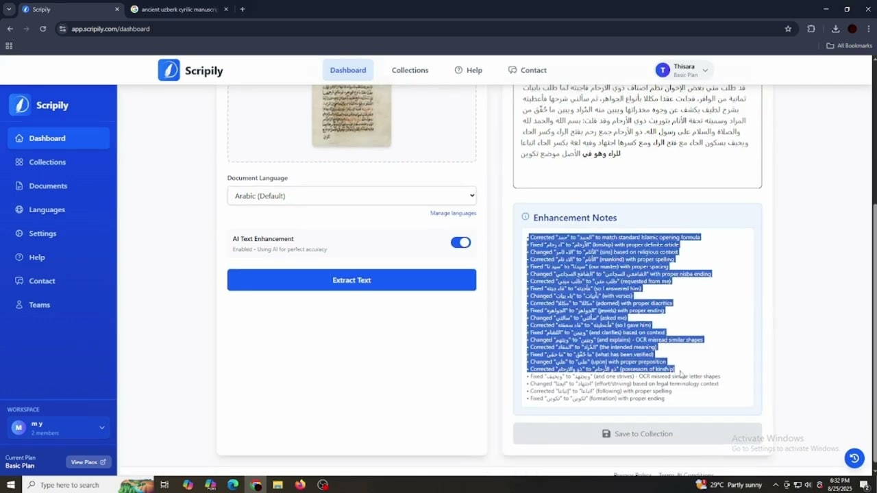Viewport: 877px width, 493px height.
Task: Open Firefox from the taskbar
Action: 300,485
